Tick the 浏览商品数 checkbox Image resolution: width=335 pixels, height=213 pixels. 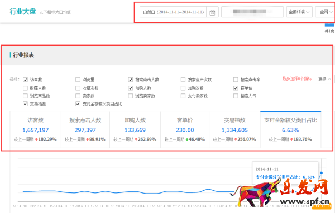pyautogui.click(x=25, y=96)
